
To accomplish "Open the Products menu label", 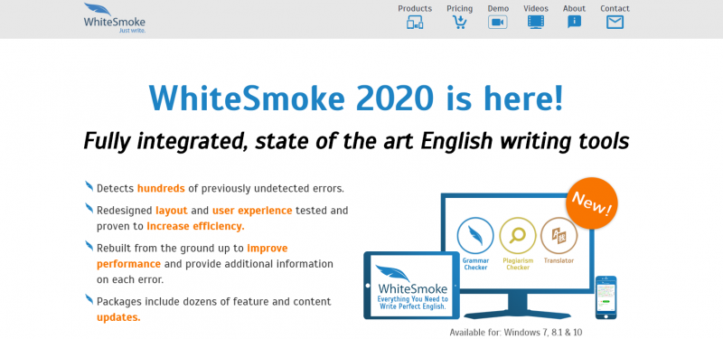I will 415,8.
